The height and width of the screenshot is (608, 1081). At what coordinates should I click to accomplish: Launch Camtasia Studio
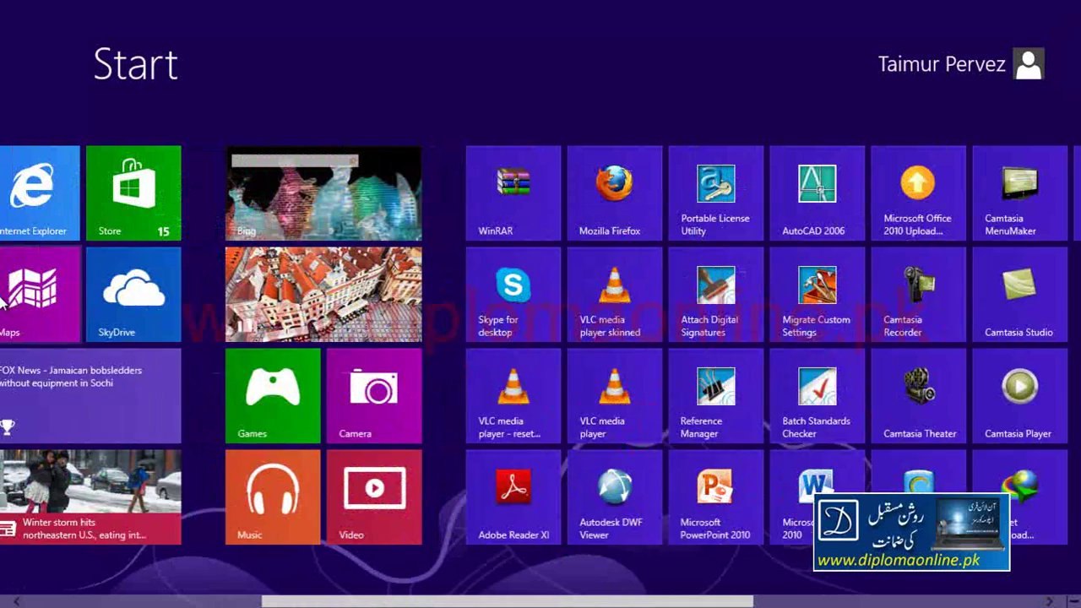[1020, 295]
